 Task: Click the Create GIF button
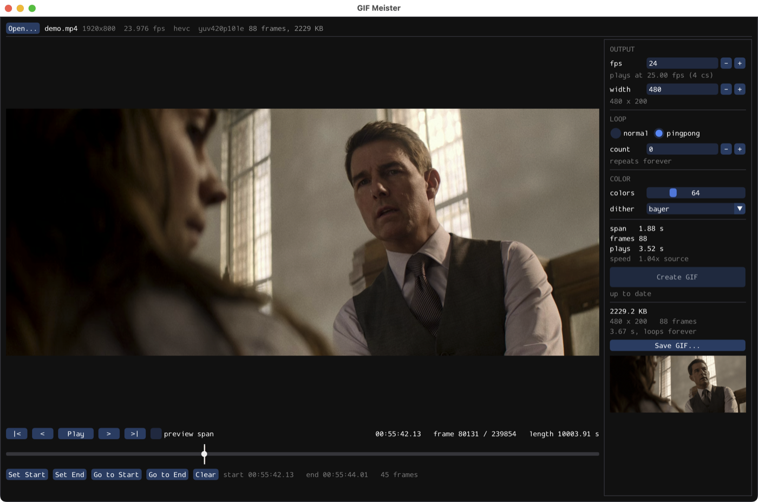[677, 277]
